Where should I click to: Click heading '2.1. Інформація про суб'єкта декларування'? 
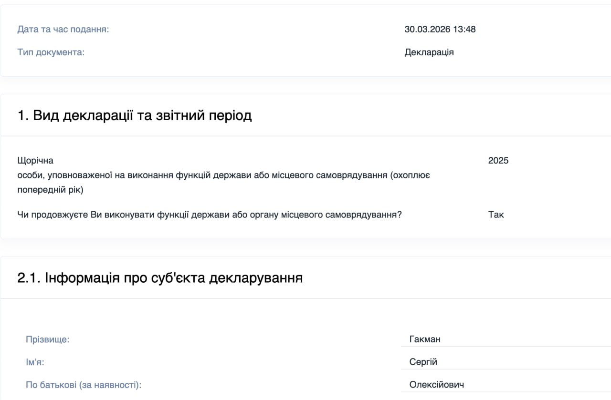coord(160,278)
